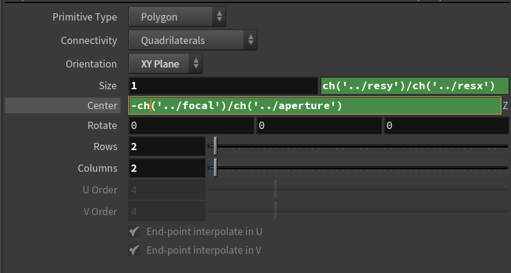Image resolution: width=511 pixels, height=273 pixels.
Task: Click the second Rotate value field
Action: (x=318, y=126)
